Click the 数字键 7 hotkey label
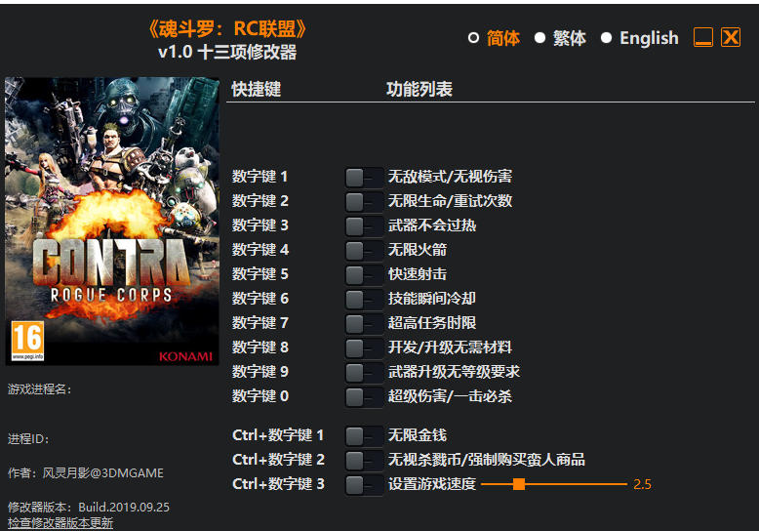 (260, 323)
